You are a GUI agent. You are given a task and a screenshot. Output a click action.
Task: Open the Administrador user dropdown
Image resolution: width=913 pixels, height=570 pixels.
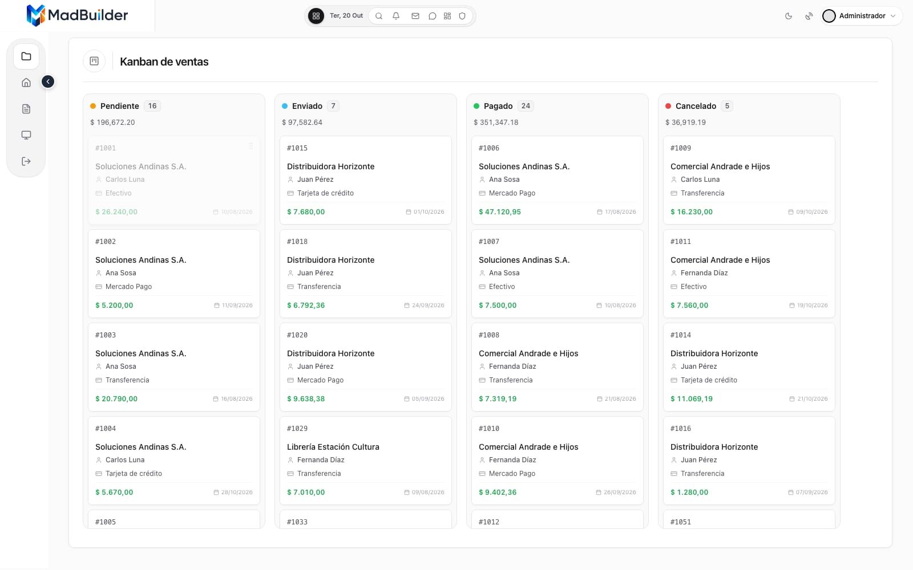point(862,16)
